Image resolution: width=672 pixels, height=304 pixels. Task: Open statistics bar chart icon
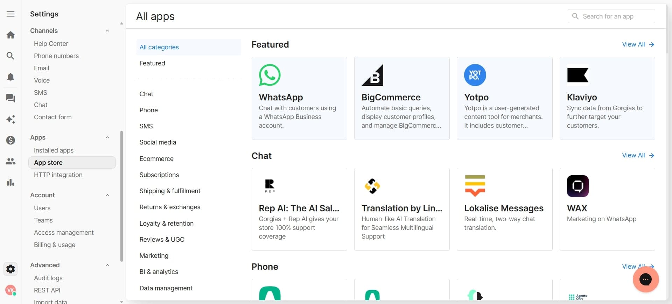[10, 182]
